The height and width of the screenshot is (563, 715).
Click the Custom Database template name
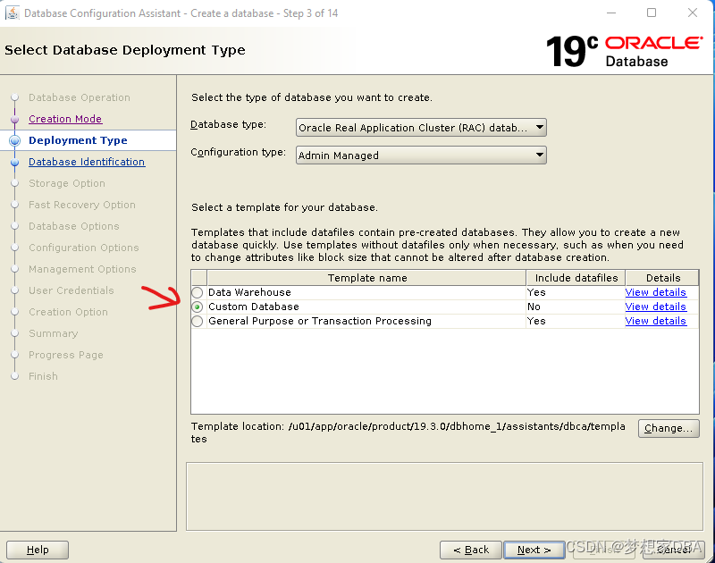pos(254,307)
